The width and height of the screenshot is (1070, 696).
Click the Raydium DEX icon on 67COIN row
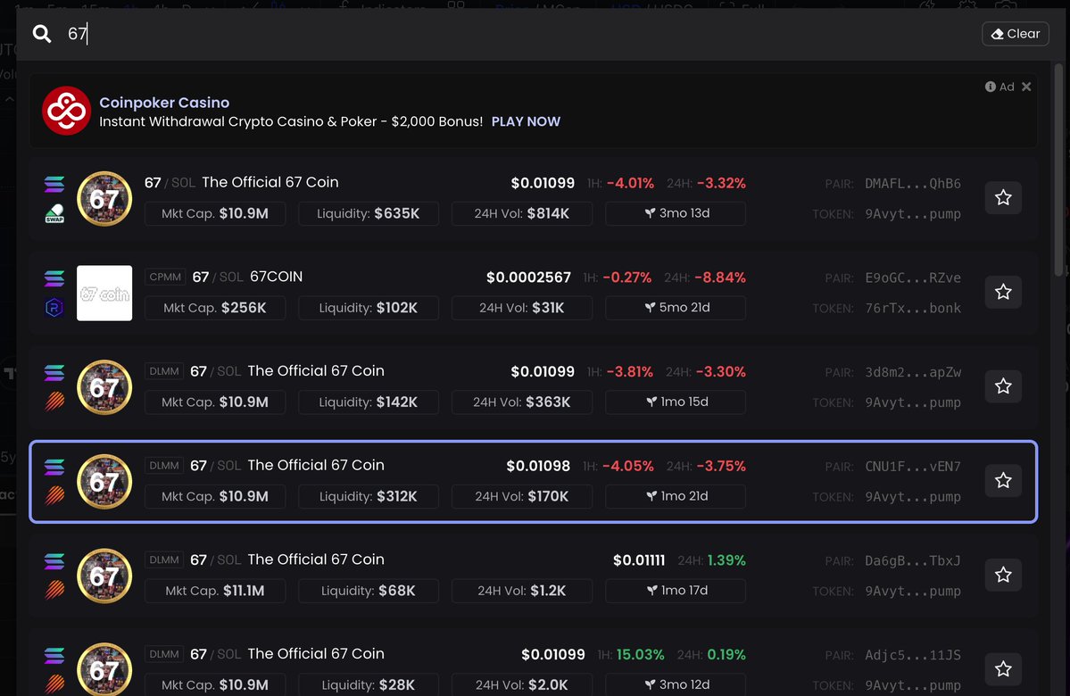tap(54, 308)
